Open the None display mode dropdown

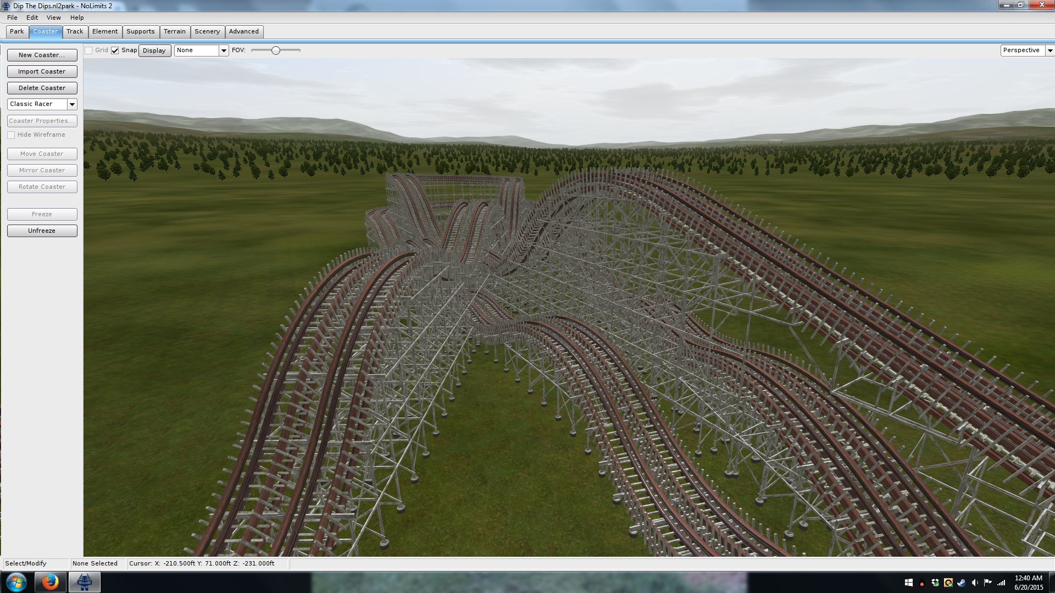[x=223, y=51]
